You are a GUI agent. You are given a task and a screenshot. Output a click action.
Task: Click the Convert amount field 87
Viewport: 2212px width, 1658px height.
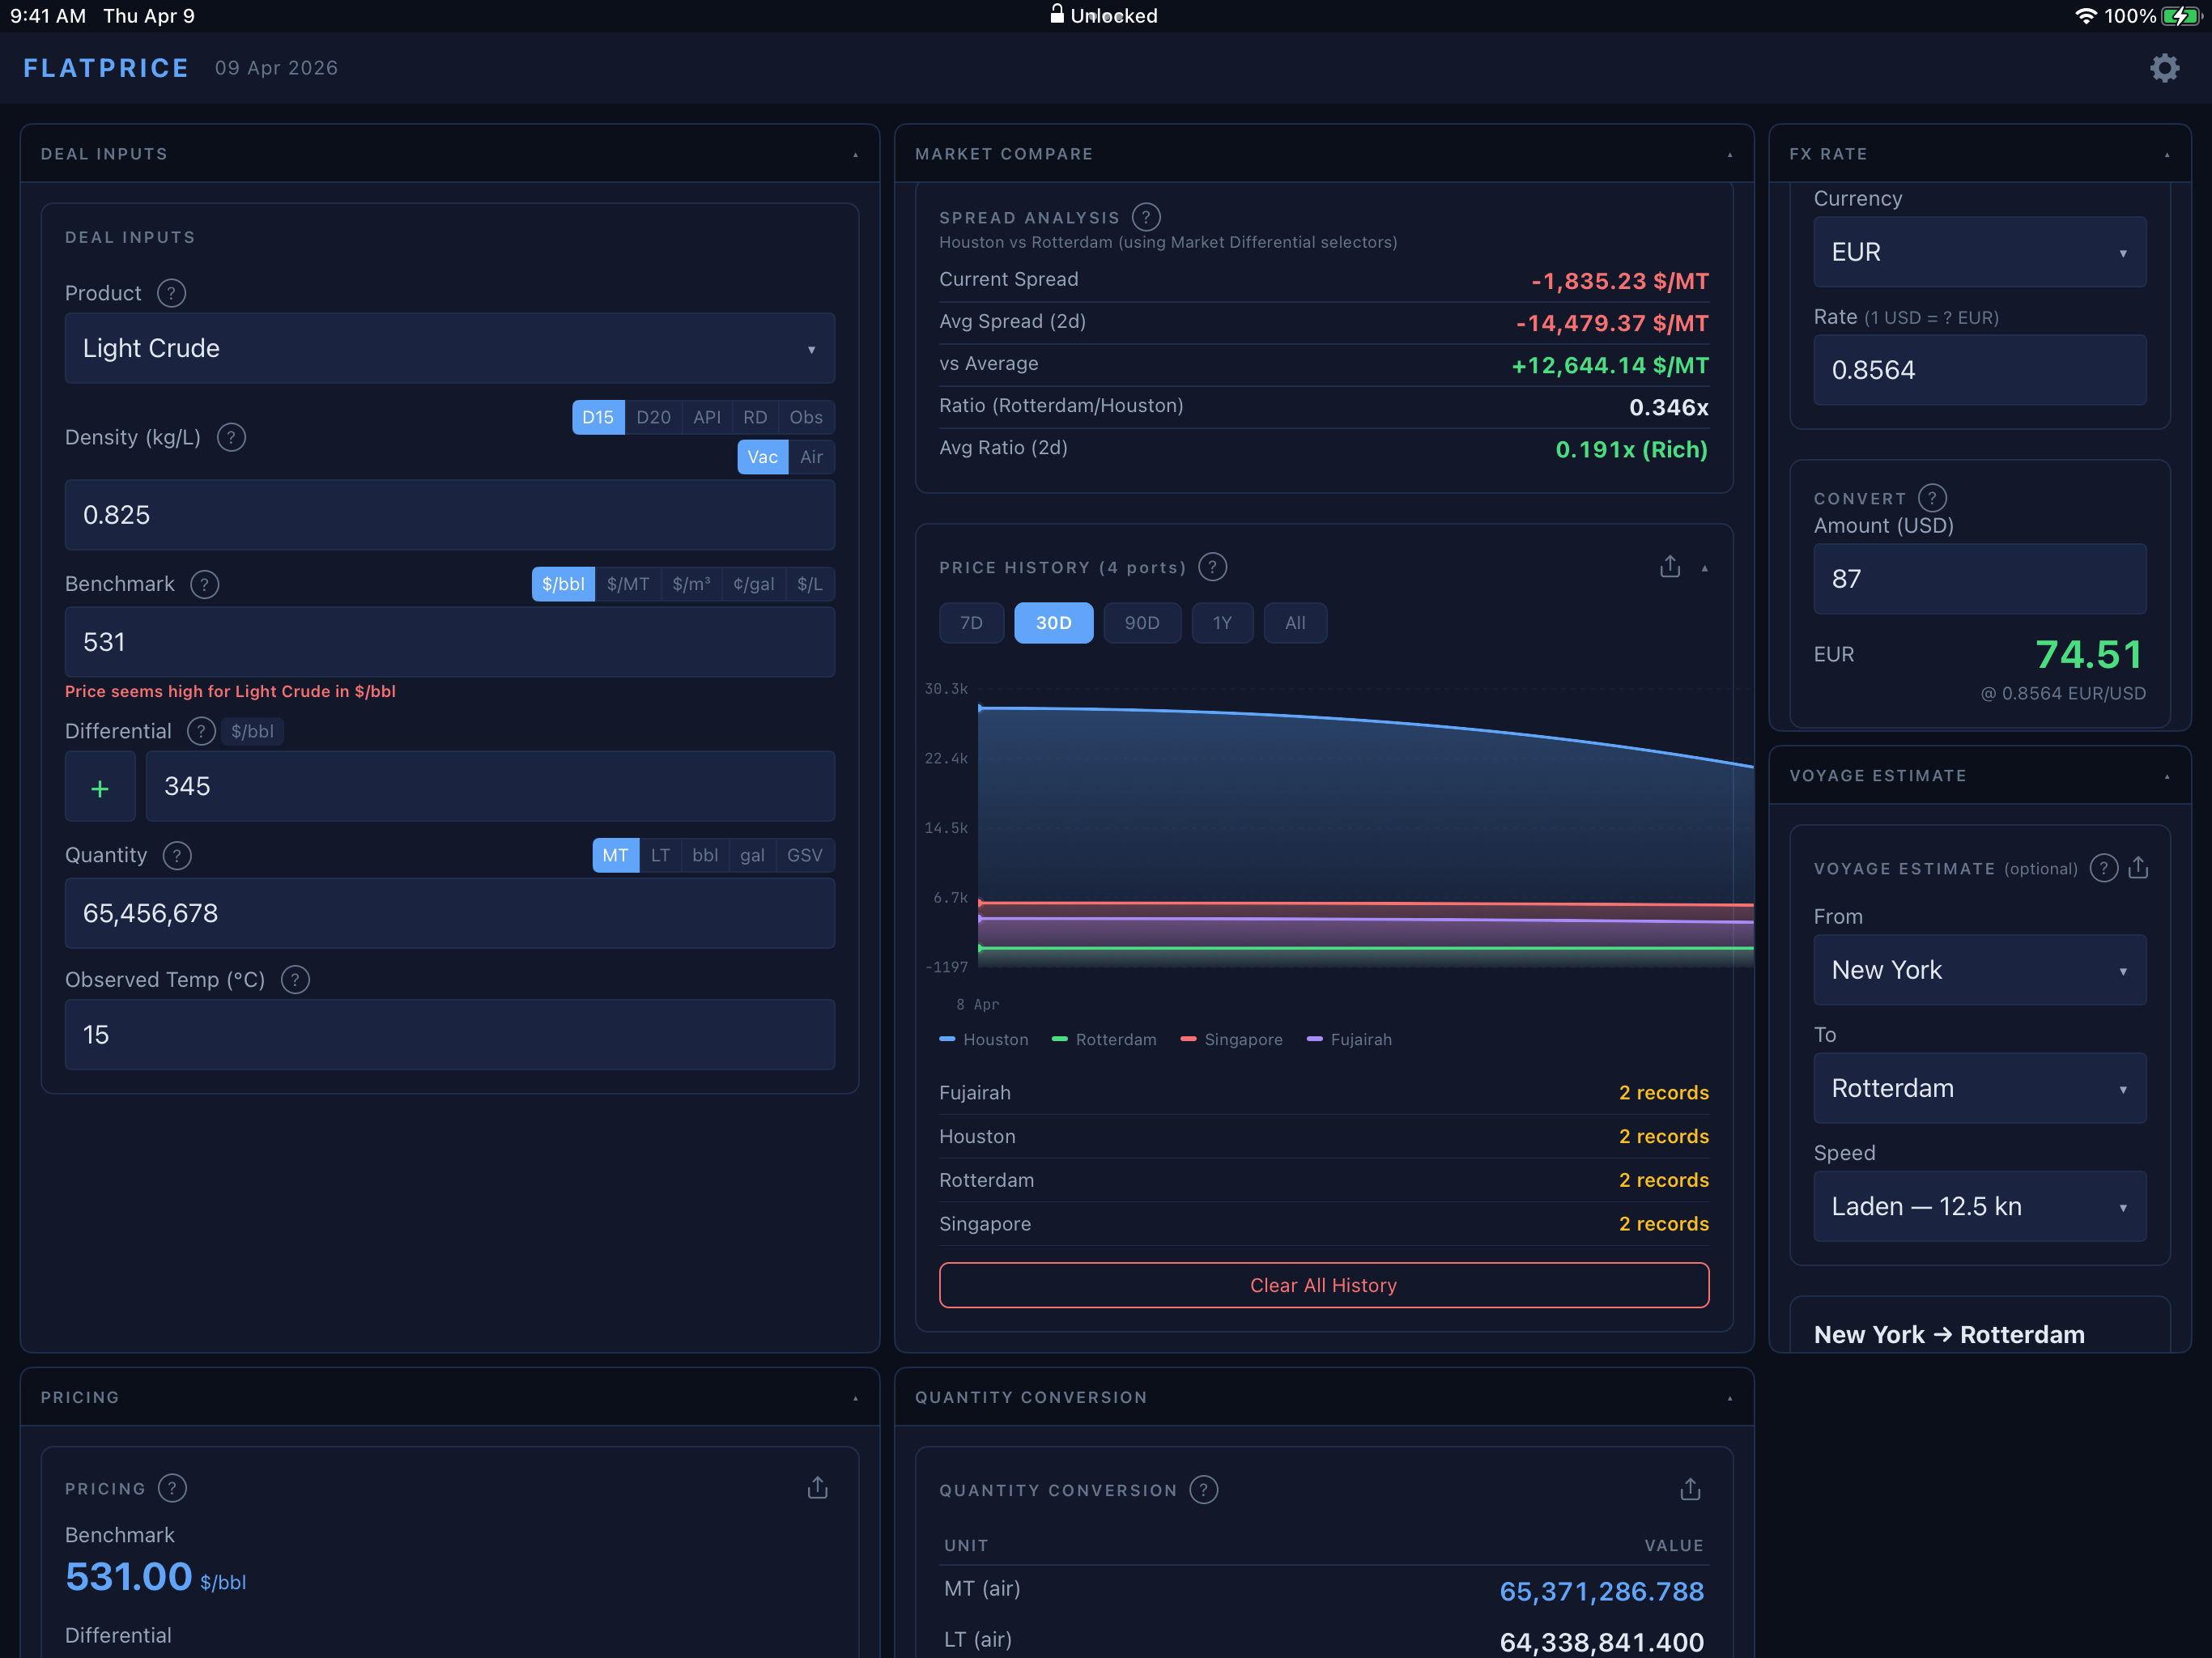tap(1979, 579)
